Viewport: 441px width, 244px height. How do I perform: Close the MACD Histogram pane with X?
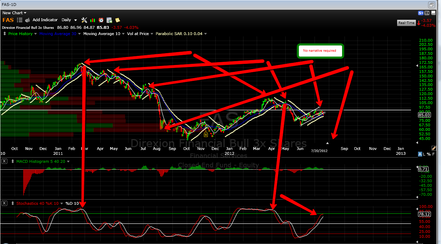pyautogui.click(x=4, y=161)
